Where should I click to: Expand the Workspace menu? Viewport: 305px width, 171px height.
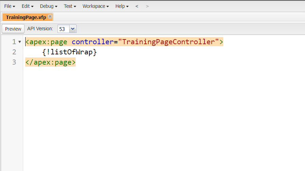click(x=95, y=6)
